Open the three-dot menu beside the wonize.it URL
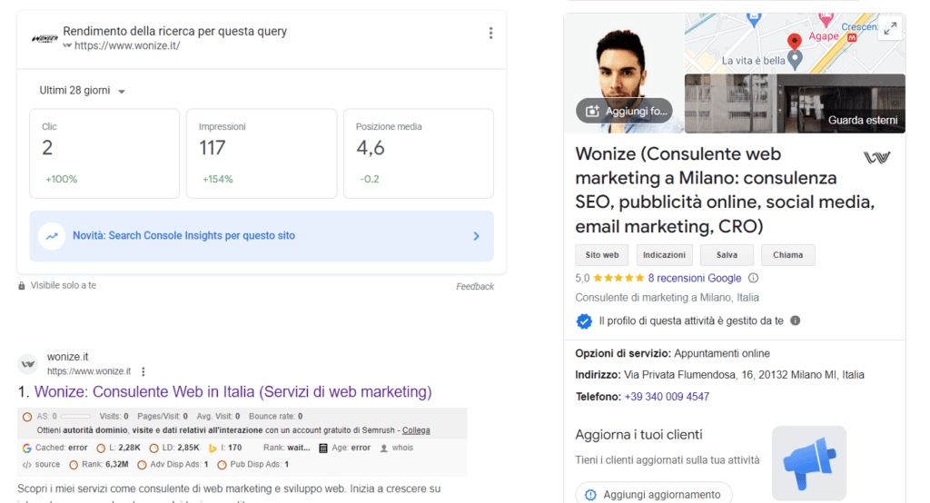Viewport: 930px width, 503px height. (x=143, y=372)
